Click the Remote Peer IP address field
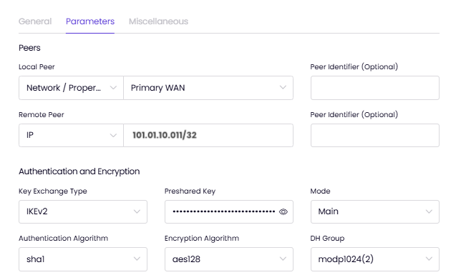Image resolution: width=456 pixels, height=280 pixels. pos(208,136)
